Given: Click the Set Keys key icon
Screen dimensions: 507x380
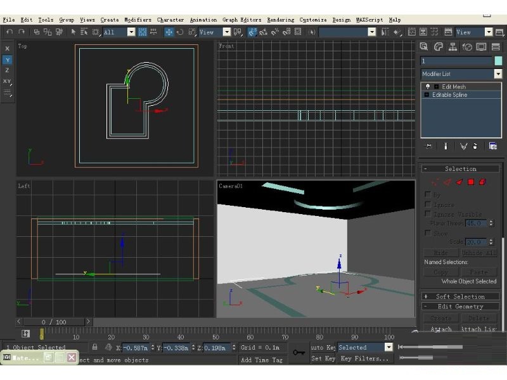Looking at the screenshot, I should [298, 352].
